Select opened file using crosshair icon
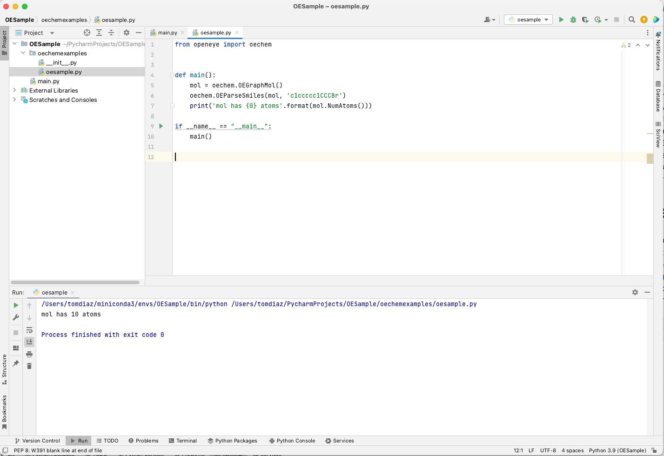Screen dimensions: 664x456 pyautogui.click(x=87, y=33)
